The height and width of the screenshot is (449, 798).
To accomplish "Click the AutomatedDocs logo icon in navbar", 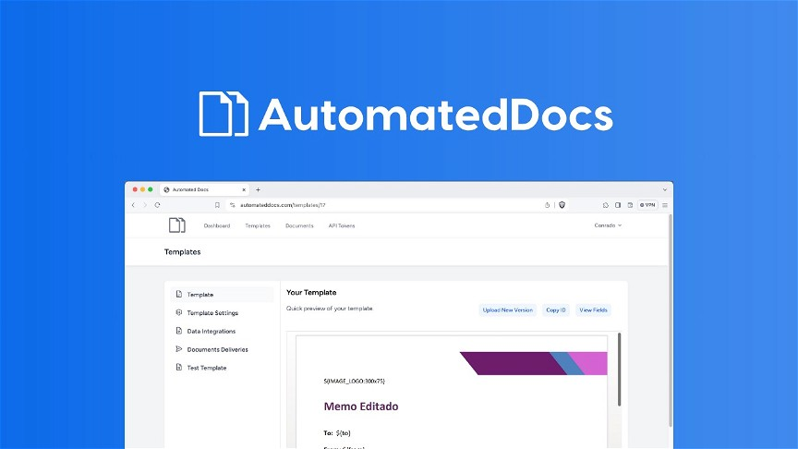I will pos(176,225).
